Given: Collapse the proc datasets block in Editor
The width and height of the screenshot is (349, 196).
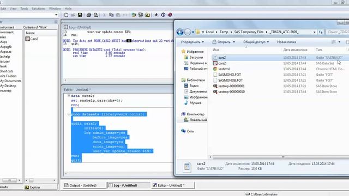Looking at the screenshot, I should coord(69,114).
